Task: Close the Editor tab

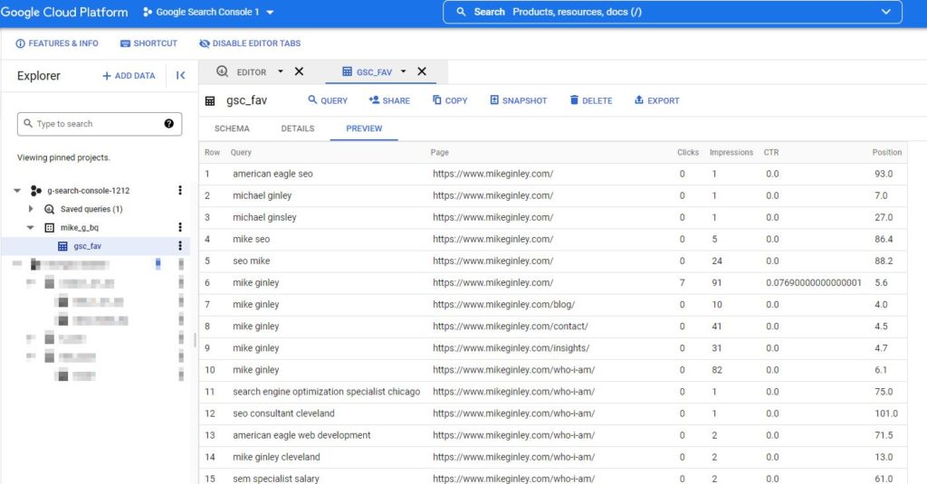Action: tap(299, 71)
